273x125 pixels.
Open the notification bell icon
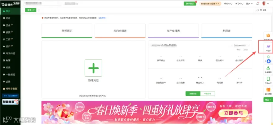click(258, 4)
